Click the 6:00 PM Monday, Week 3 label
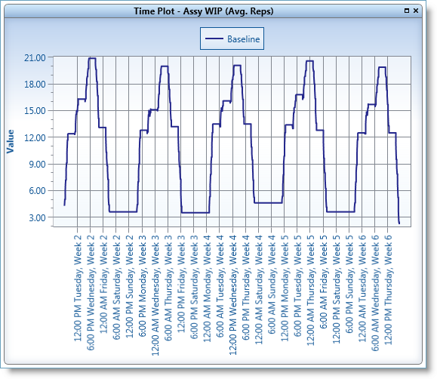437x379 pixels. [x=143, y=285]
